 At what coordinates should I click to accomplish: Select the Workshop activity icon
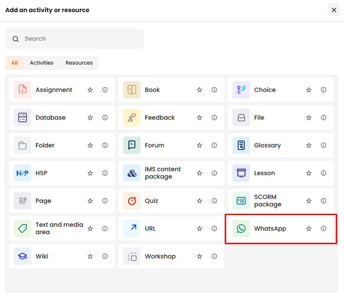131,256
